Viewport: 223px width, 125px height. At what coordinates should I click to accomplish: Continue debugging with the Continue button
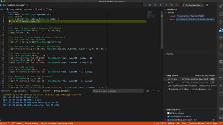tap(150, 5)
